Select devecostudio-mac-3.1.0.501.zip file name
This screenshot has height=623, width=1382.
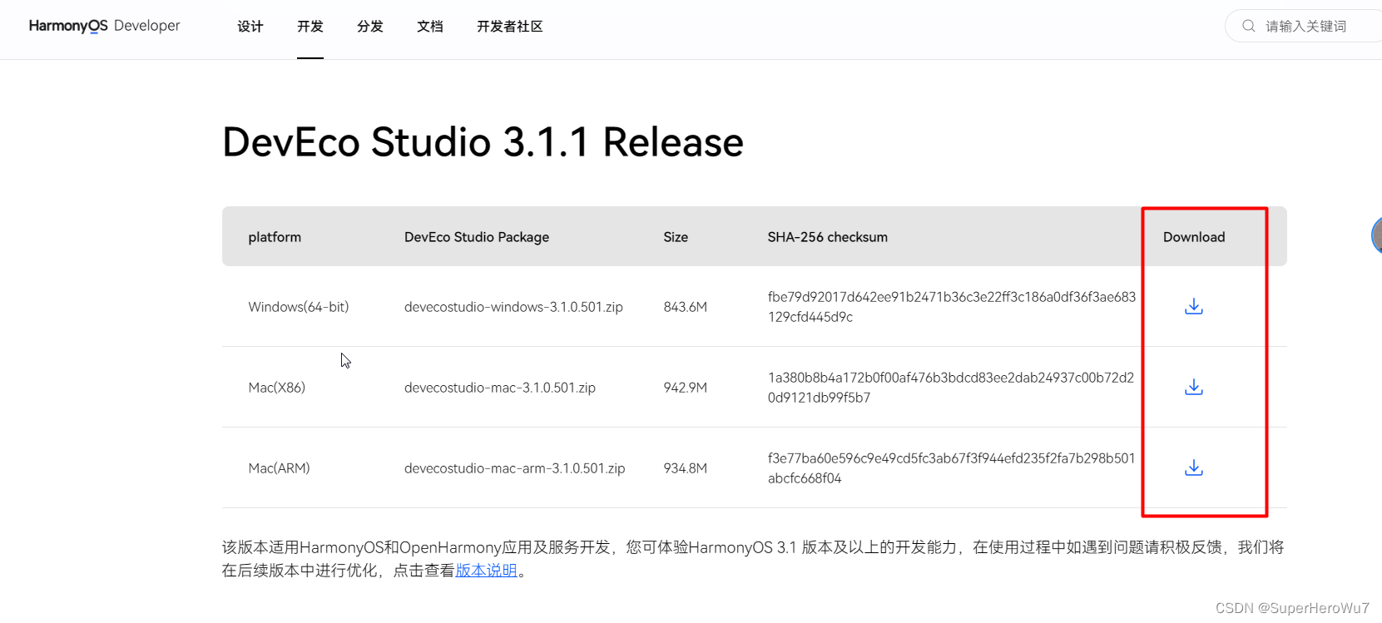pyautogui.click(x=500, y=388)
